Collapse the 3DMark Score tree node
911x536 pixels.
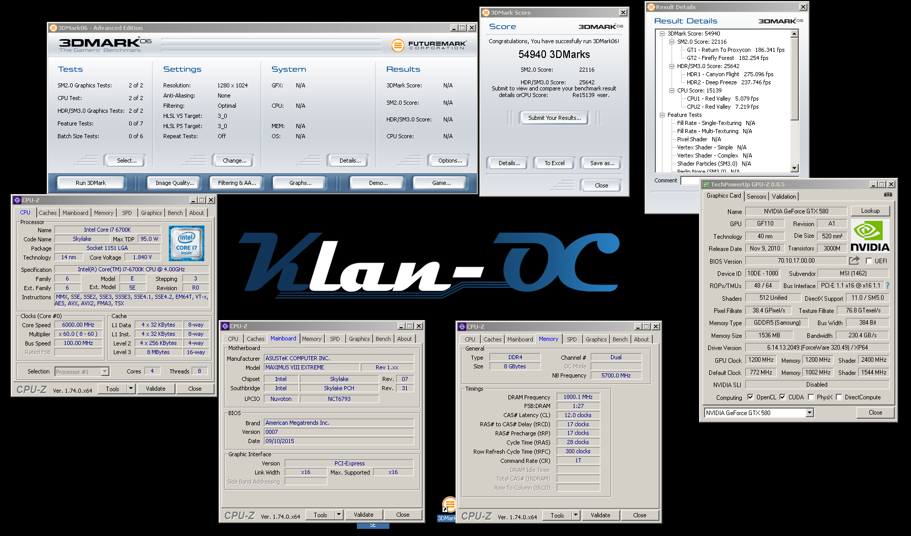click(x=662, y=34)
